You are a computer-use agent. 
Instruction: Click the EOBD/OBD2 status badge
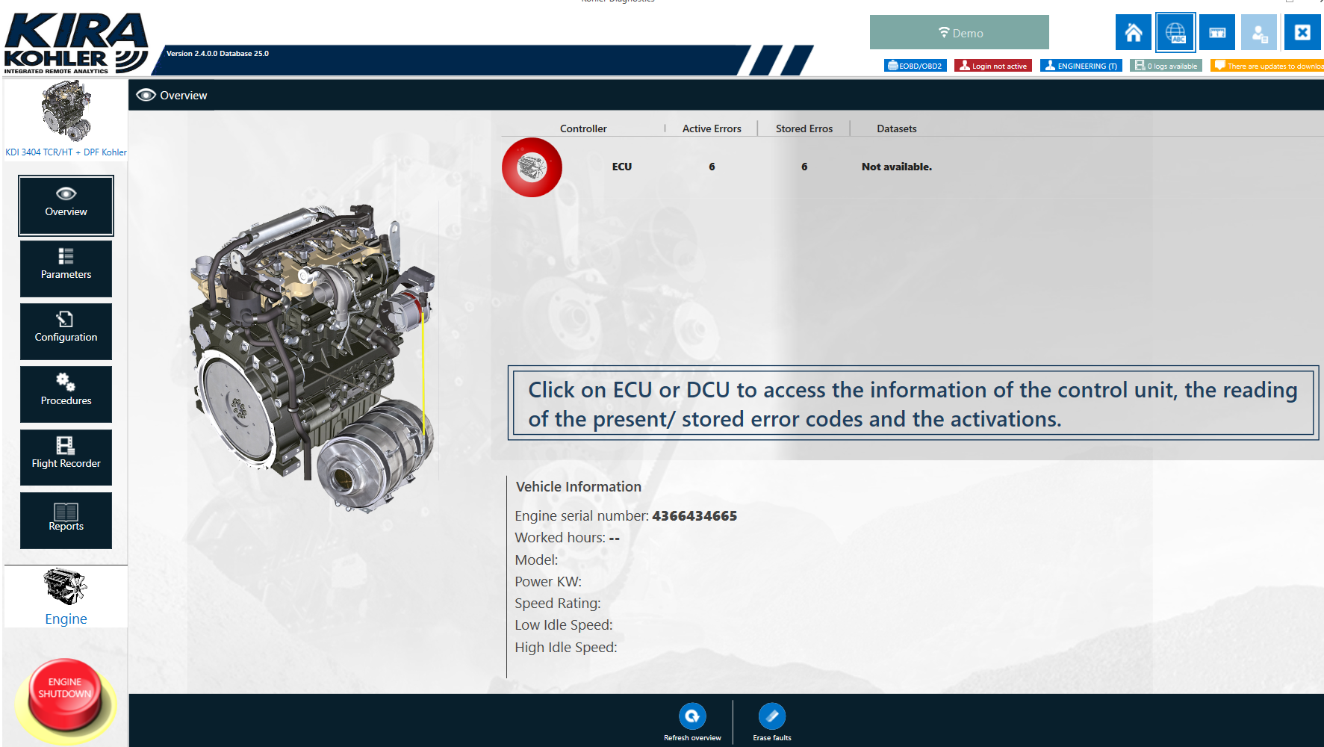coord(915,66)
